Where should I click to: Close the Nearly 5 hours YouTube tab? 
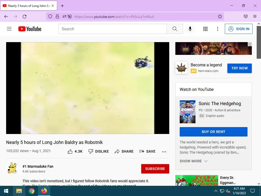tap(53, 6)
